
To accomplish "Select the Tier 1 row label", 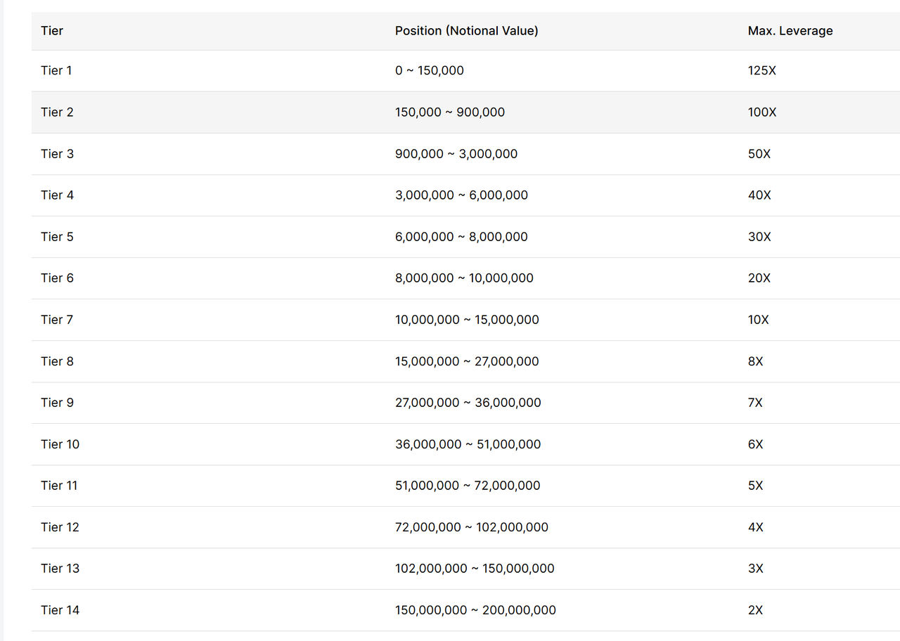I will tap(56, 70).
